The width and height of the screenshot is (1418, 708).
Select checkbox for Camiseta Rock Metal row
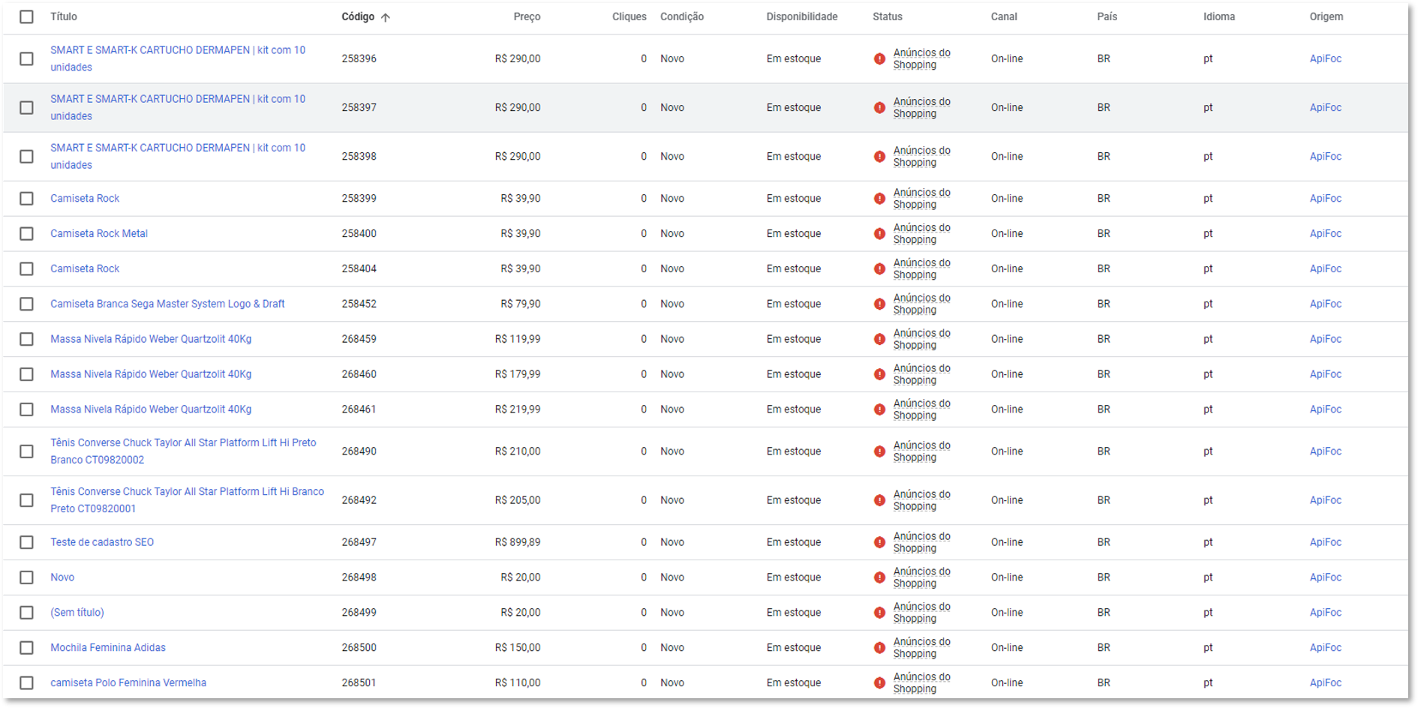coord(26,233)
